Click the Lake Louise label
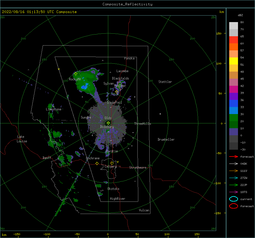This screenshot has height=238, width=255. tap(22, 139)
